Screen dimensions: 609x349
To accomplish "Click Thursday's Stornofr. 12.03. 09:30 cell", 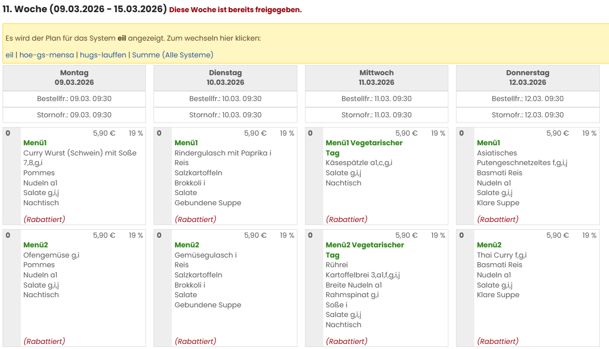I will [x=528, y=115].
